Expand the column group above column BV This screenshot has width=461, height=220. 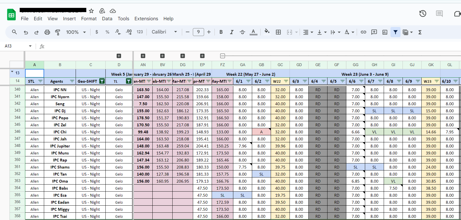(x=162, y=56)
